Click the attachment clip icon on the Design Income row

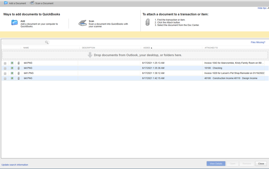point(19,78)
